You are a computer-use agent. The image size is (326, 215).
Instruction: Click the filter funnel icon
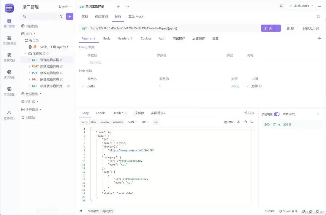coord(61,16)
